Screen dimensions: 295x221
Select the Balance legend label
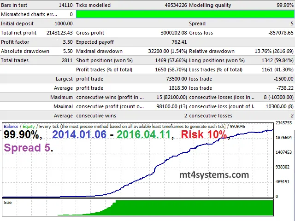pos(11,126)
